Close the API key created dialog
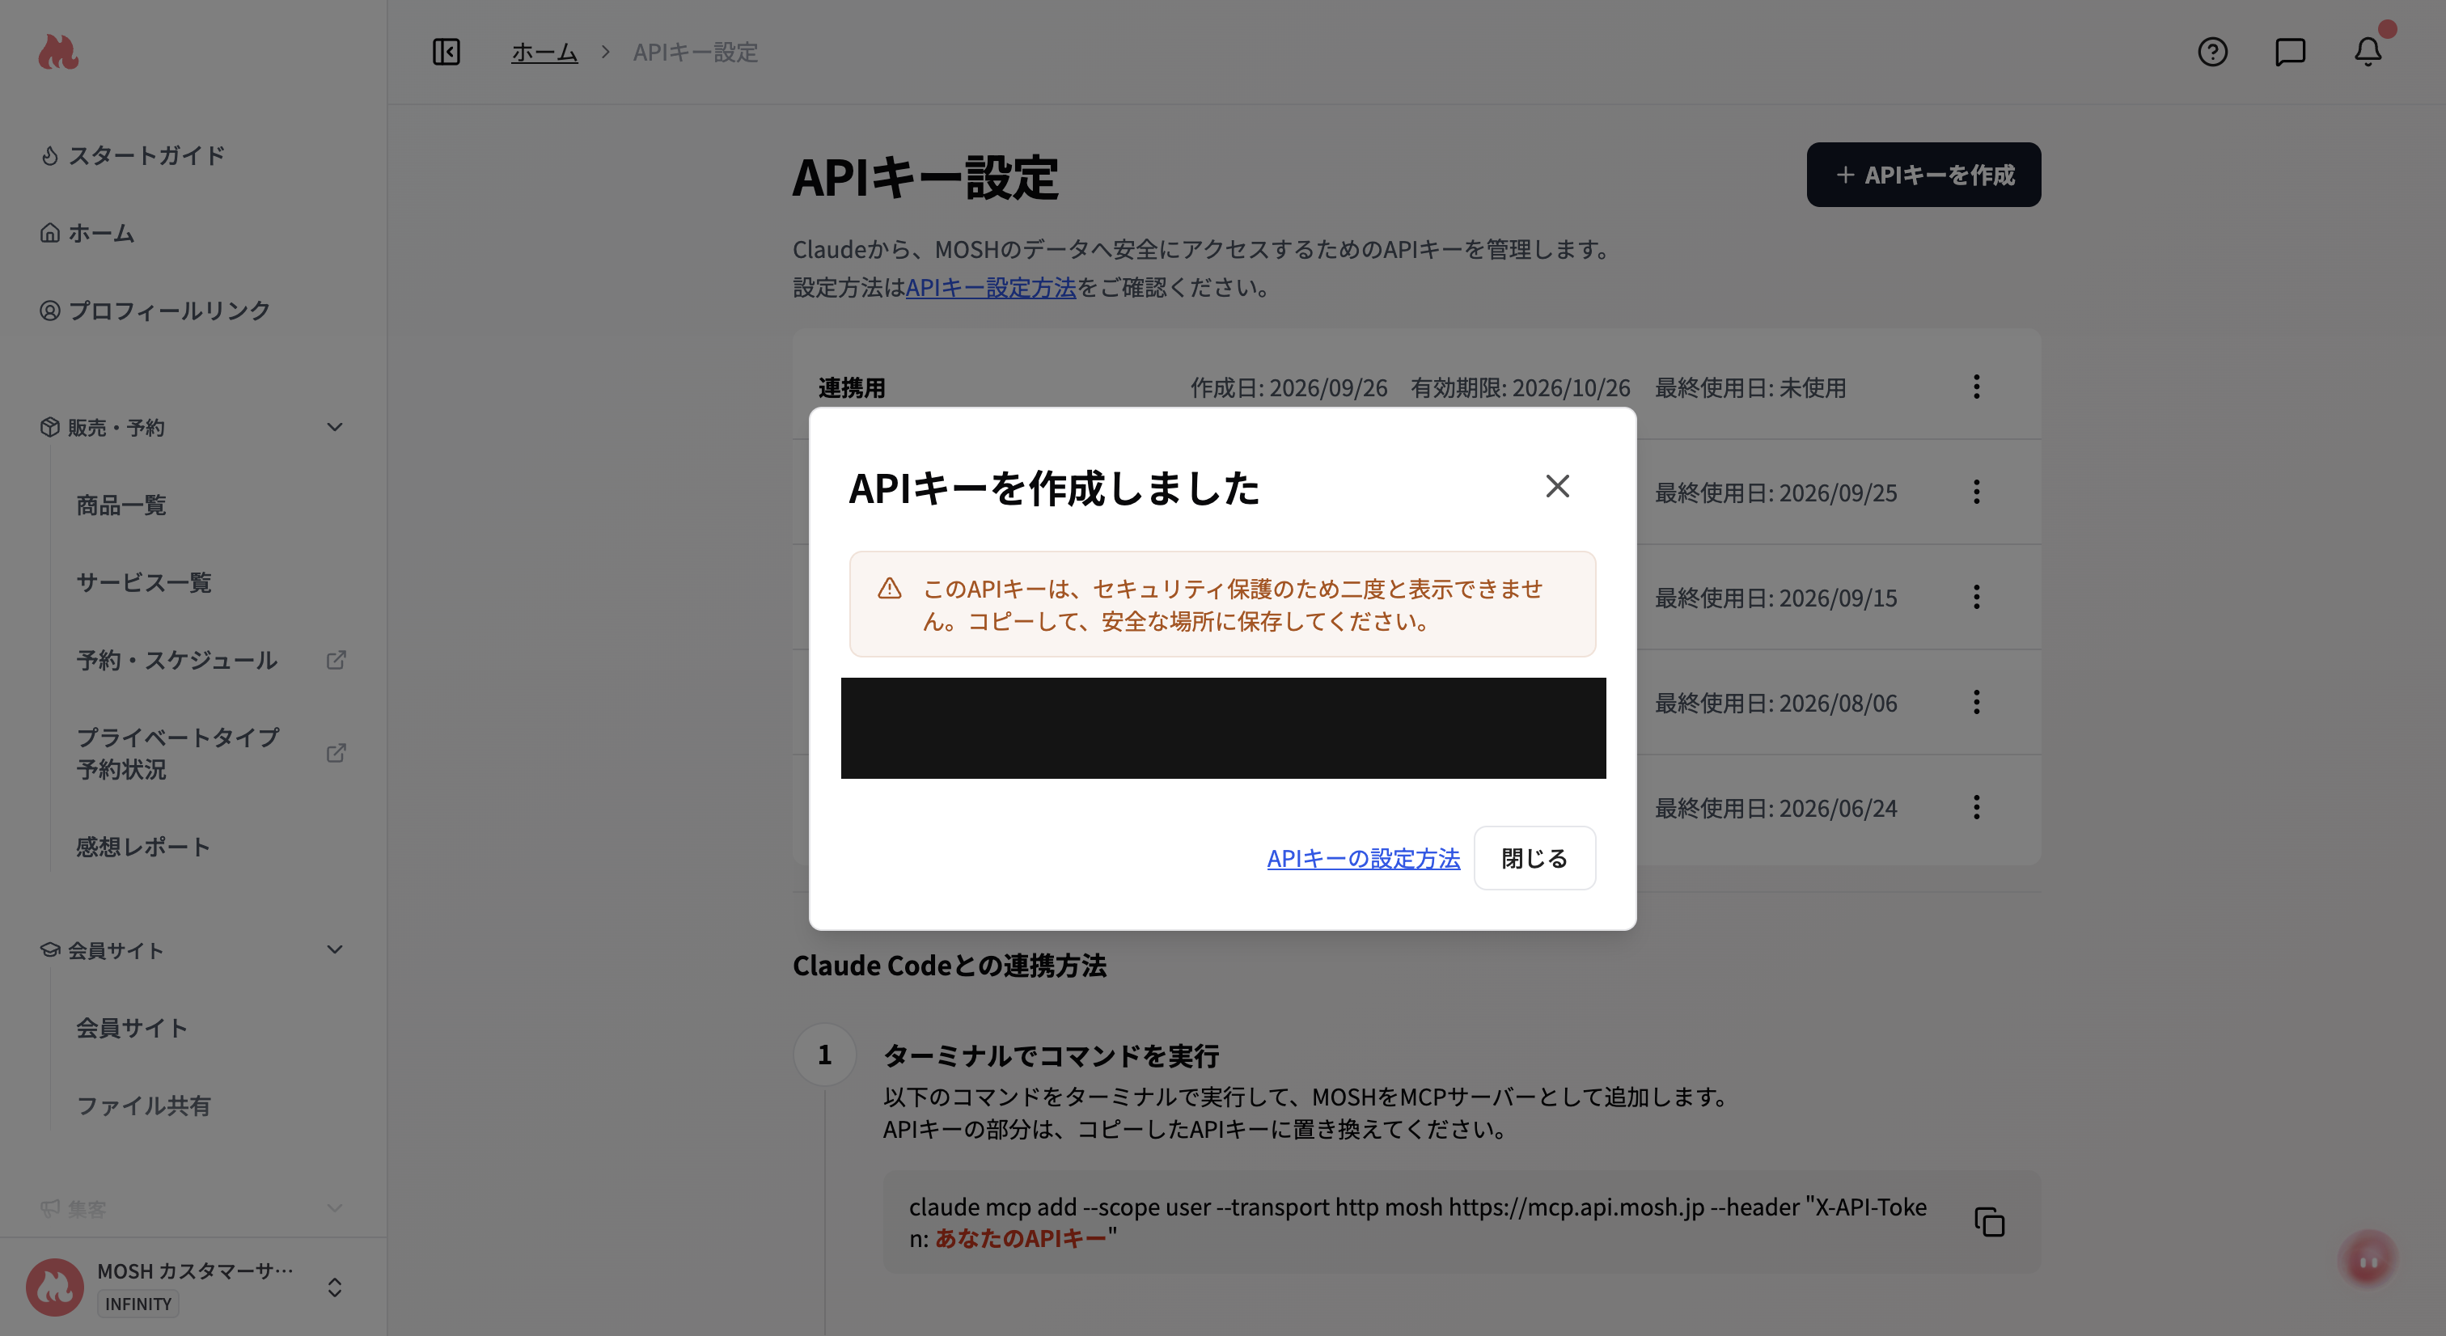The width and height of the screenshot is (2446, 1336). click(1557, 486)
